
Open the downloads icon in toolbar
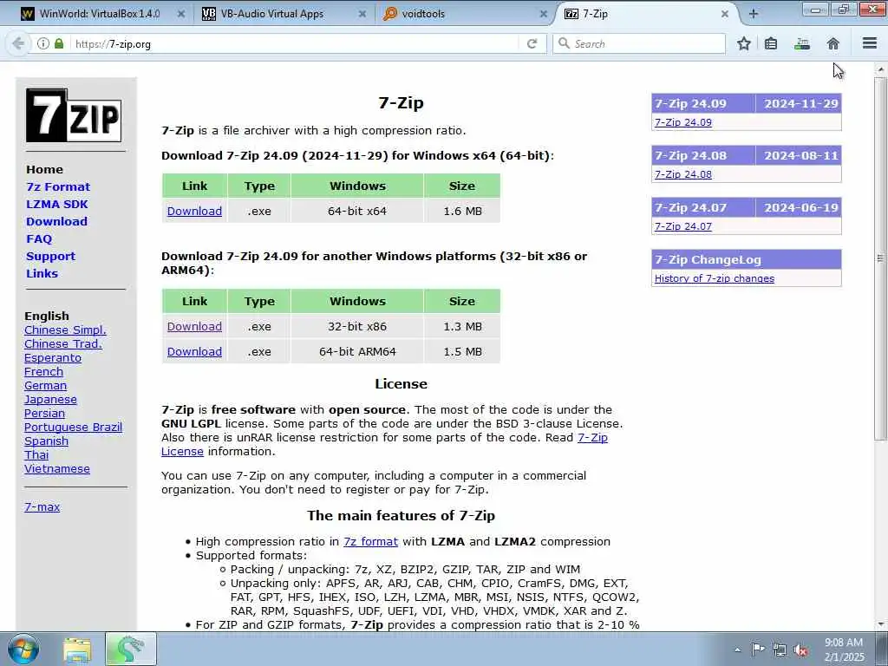(x=802, y=43)
